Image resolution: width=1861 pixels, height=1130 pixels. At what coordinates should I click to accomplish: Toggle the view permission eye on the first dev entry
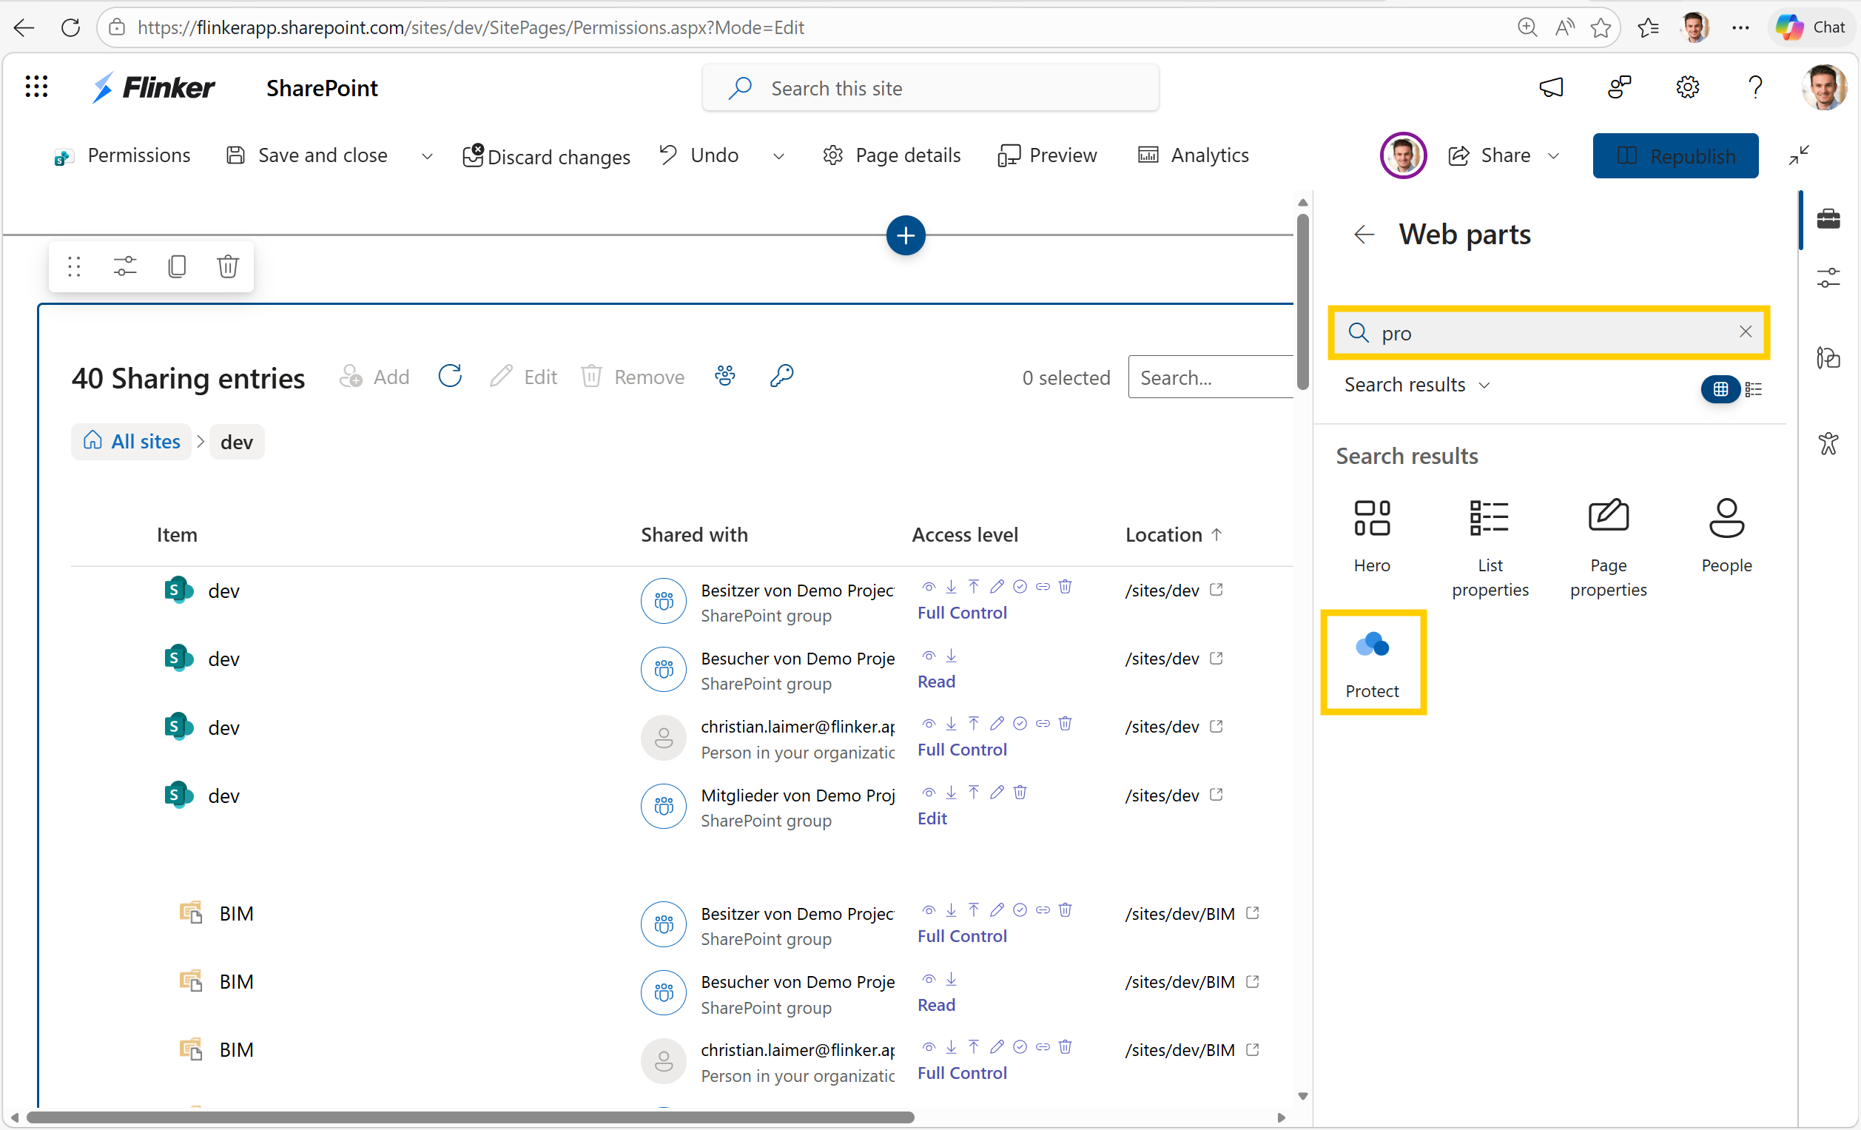pyautogui.click(x=928, y=587)
